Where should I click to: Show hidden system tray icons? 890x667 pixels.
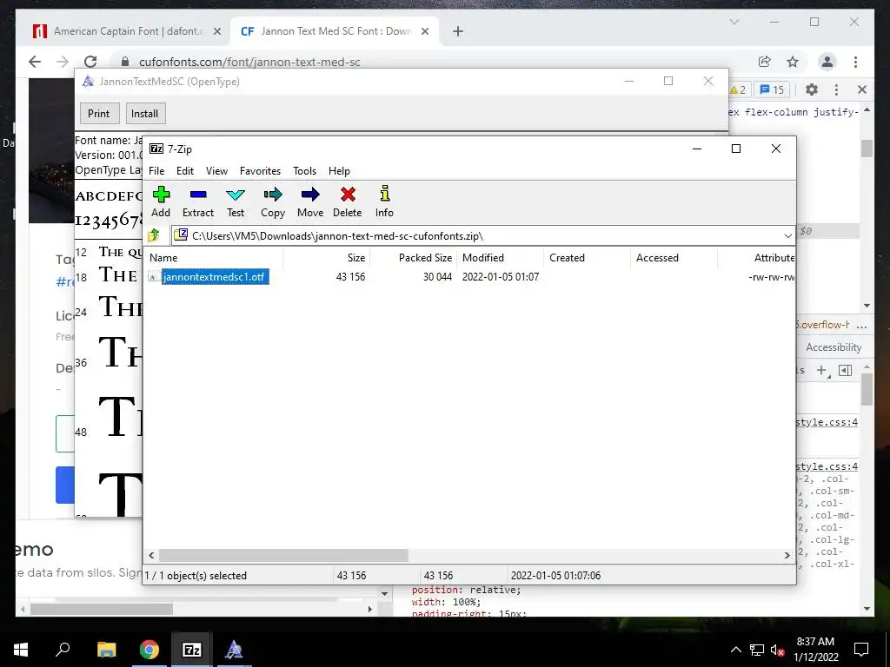point(735,650)
